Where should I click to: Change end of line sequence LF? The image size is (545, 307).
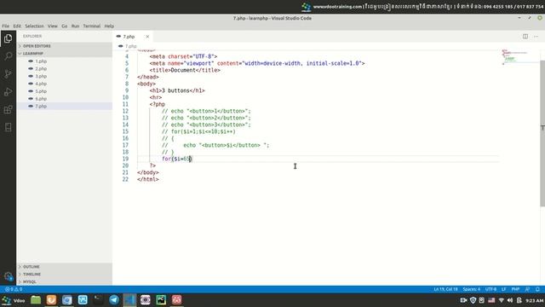click(x=503, y=289)
